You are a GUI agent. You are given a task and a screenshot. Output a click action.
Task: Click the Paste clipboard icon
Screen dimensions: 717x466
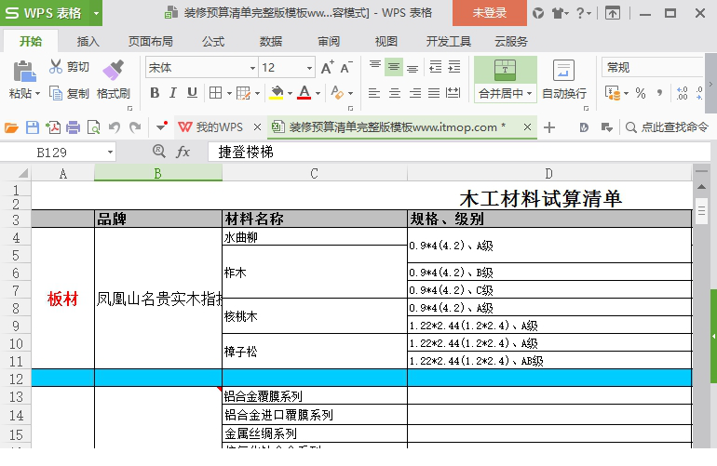coord(24,72)
